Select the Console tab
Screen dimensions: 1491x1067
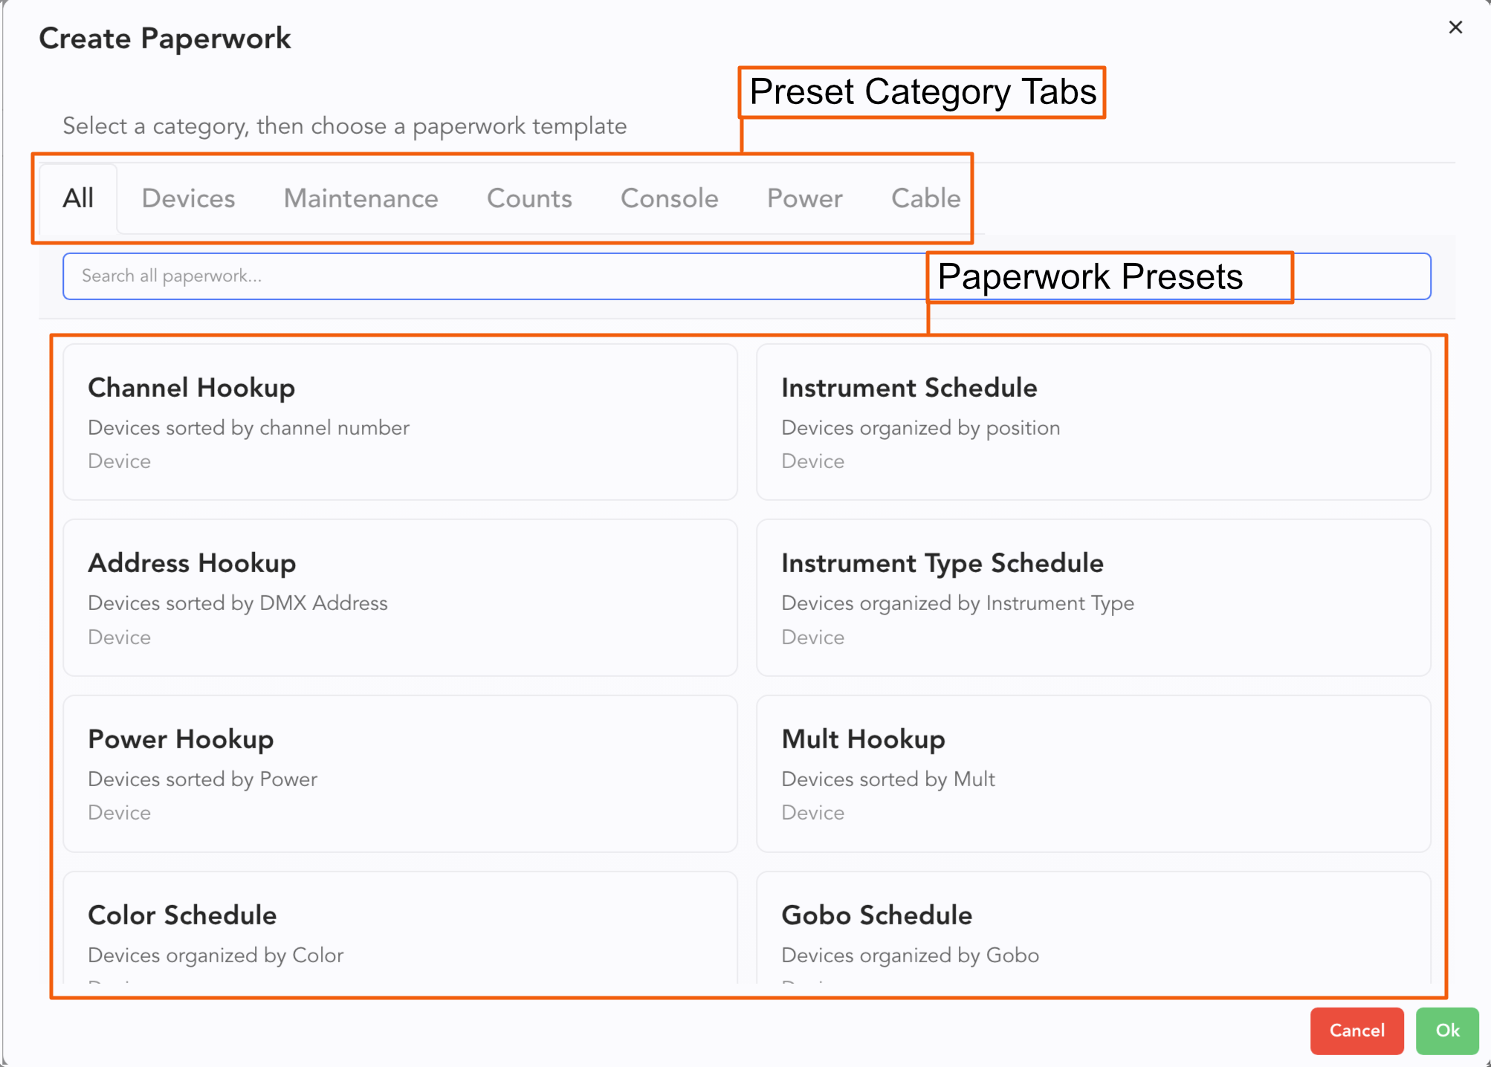coord(669,198)
